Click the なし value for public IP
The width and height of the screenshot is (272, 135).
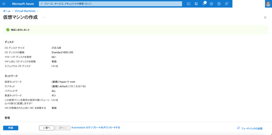54,91
